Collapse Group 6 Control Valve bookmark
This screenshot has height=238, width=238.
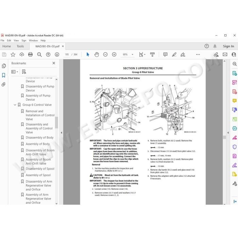[15, 105]
